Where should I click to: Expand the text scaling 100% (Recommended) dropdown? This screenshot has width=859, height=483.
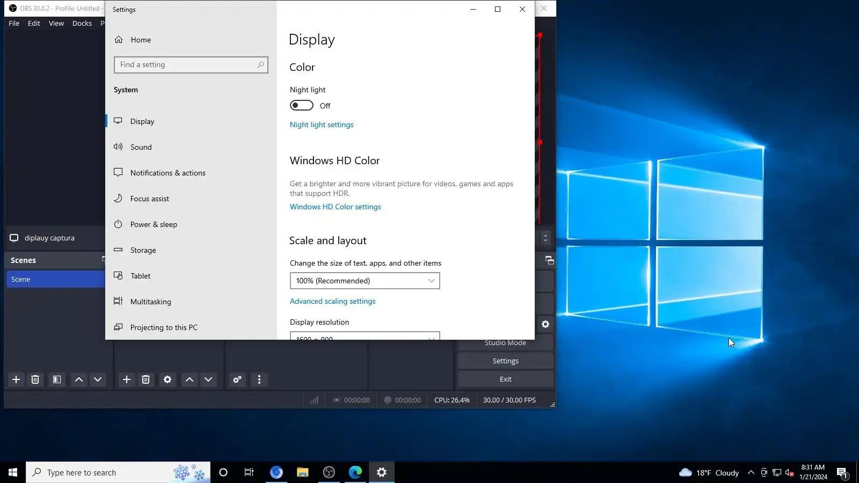coord(365,281)
